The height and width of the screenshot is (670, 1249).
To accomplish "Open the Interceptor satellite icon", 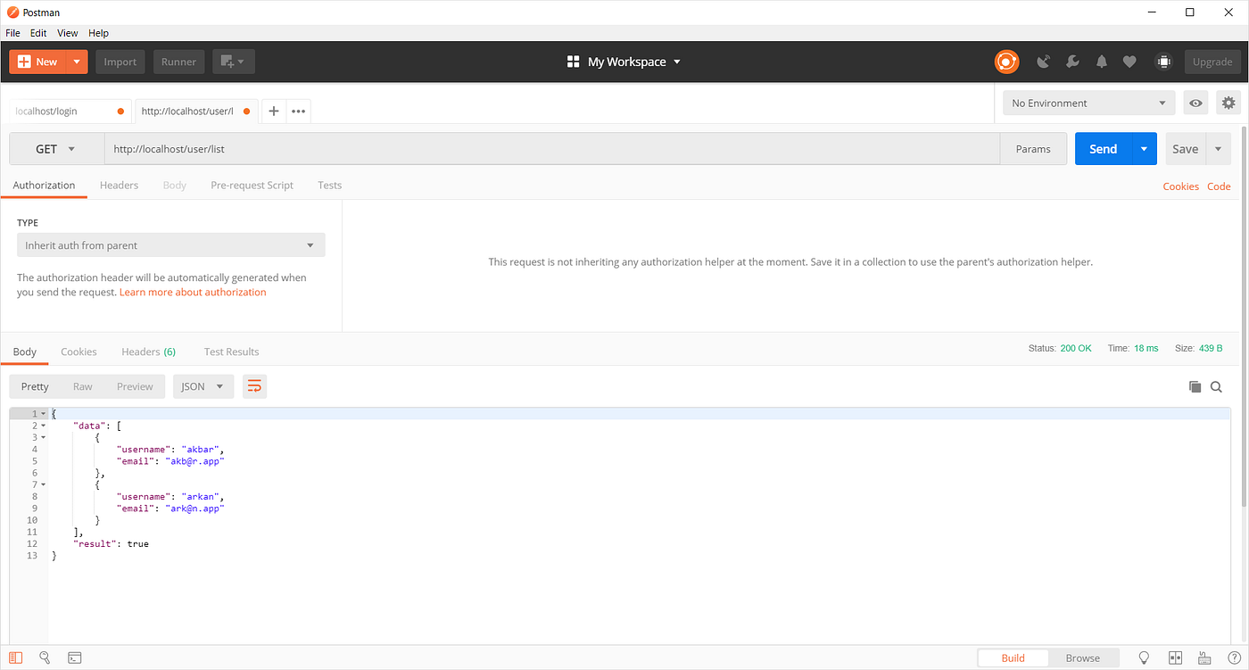I will 1044,62.
